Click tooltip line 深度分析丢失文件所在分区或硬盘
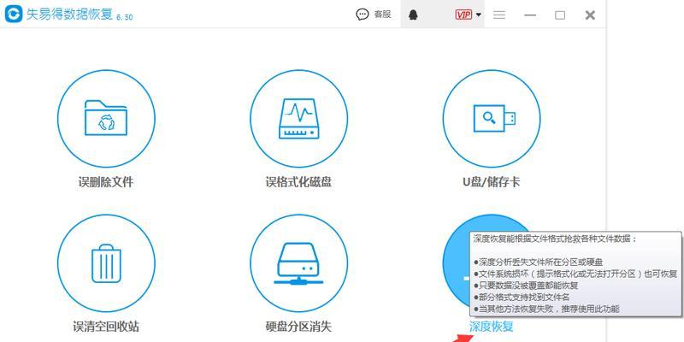 538,262
